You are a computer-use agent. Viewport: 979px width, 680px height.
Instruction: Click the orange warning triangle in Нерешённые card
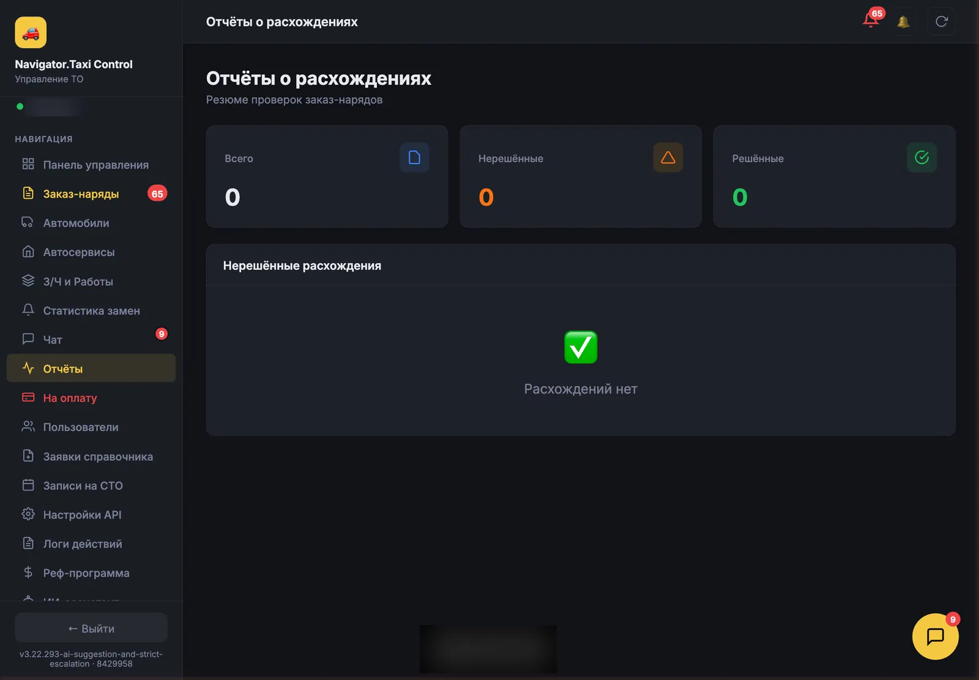click(x=668, y=157)
